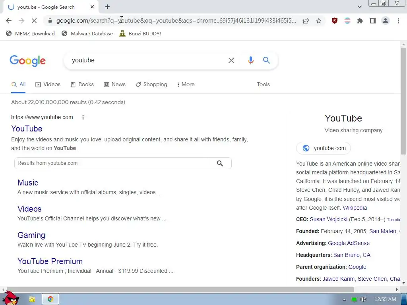Viewport: 407px width, 305px height.
Task: Submit search with the blue magnifier icon
Action: (x=266, y=60)
